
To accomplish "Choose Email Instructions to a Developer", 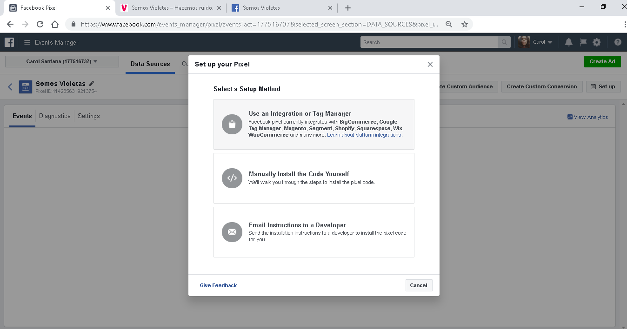I will coord(314,232).
